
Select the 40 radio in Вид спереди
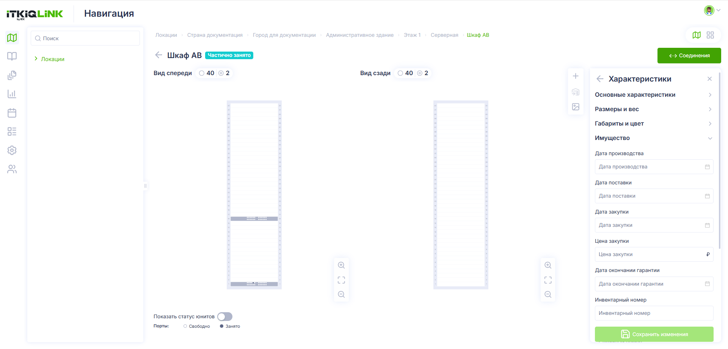(x=202, y=73)
